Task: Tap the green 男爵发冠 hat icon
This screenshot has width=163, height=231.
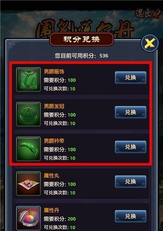Action: pos(29,114)
